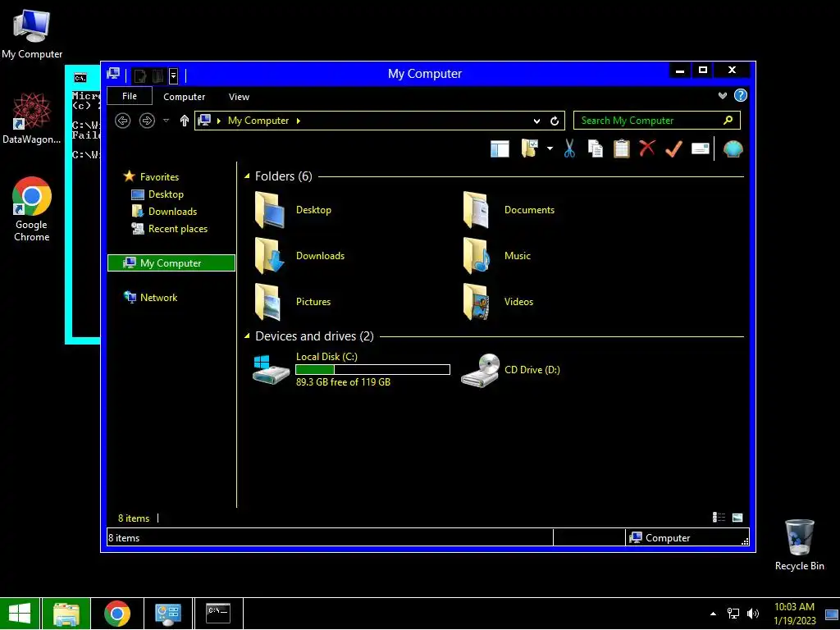Open the address bar history dropdown
The height and width of the screenshot is (630, 840).
tap(536, 121)
